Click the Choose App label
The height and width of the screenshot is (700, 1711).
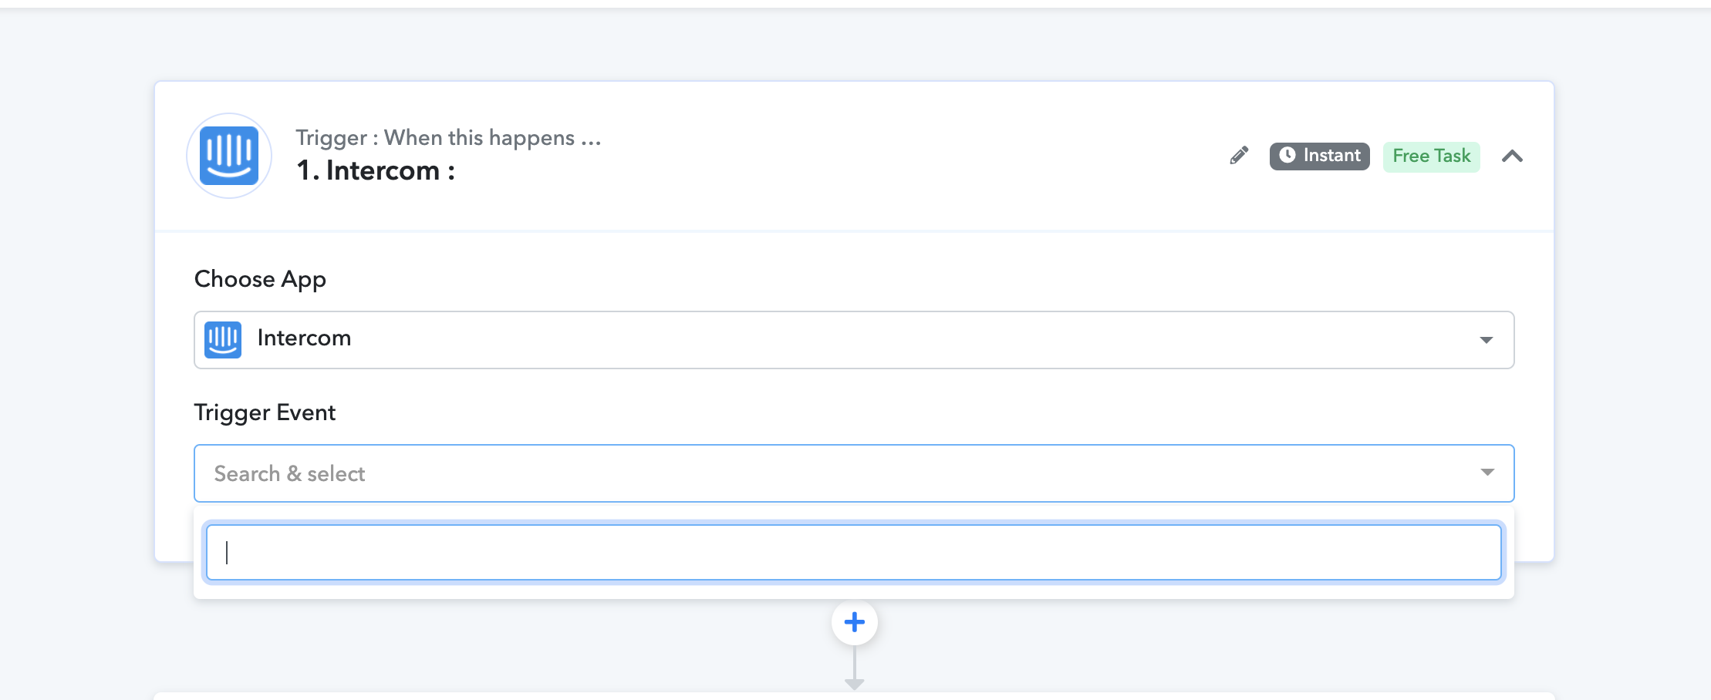pos(260,279)
